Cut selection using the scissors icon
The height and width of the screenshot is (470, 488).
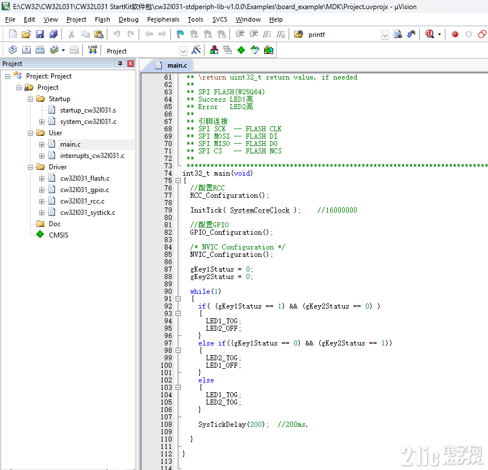[x=71, y=34]
